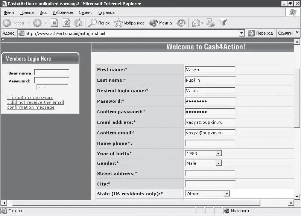Viewport: 301px width, 216px height.
Task: Expand the Back history dropdown arrow
Action: click(29, 23)
